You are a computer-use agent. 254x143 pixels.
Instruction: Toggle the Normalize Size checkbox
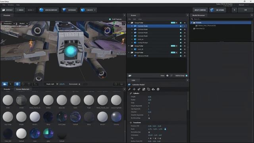pyautogui.click(x=149, y=132)
